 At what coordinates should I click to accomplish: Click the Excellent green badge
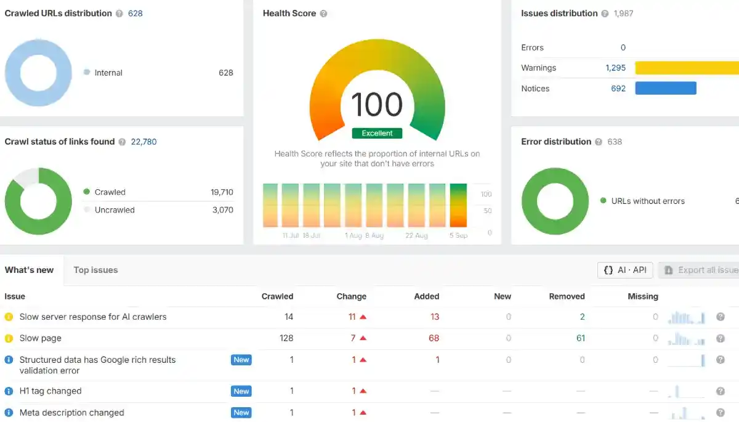pyautogui.click(x=377, y=133)
